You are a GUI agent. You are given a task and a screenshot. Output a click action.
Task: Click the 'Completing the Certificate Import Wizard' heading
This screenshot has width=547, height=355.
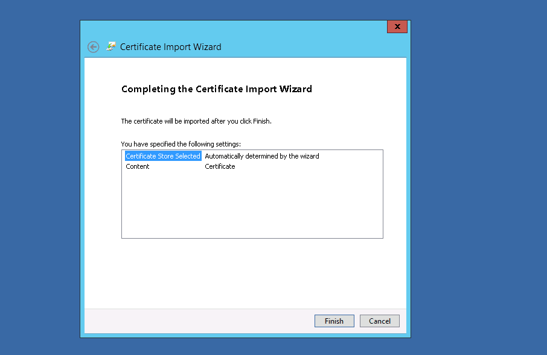click(217, 89)
